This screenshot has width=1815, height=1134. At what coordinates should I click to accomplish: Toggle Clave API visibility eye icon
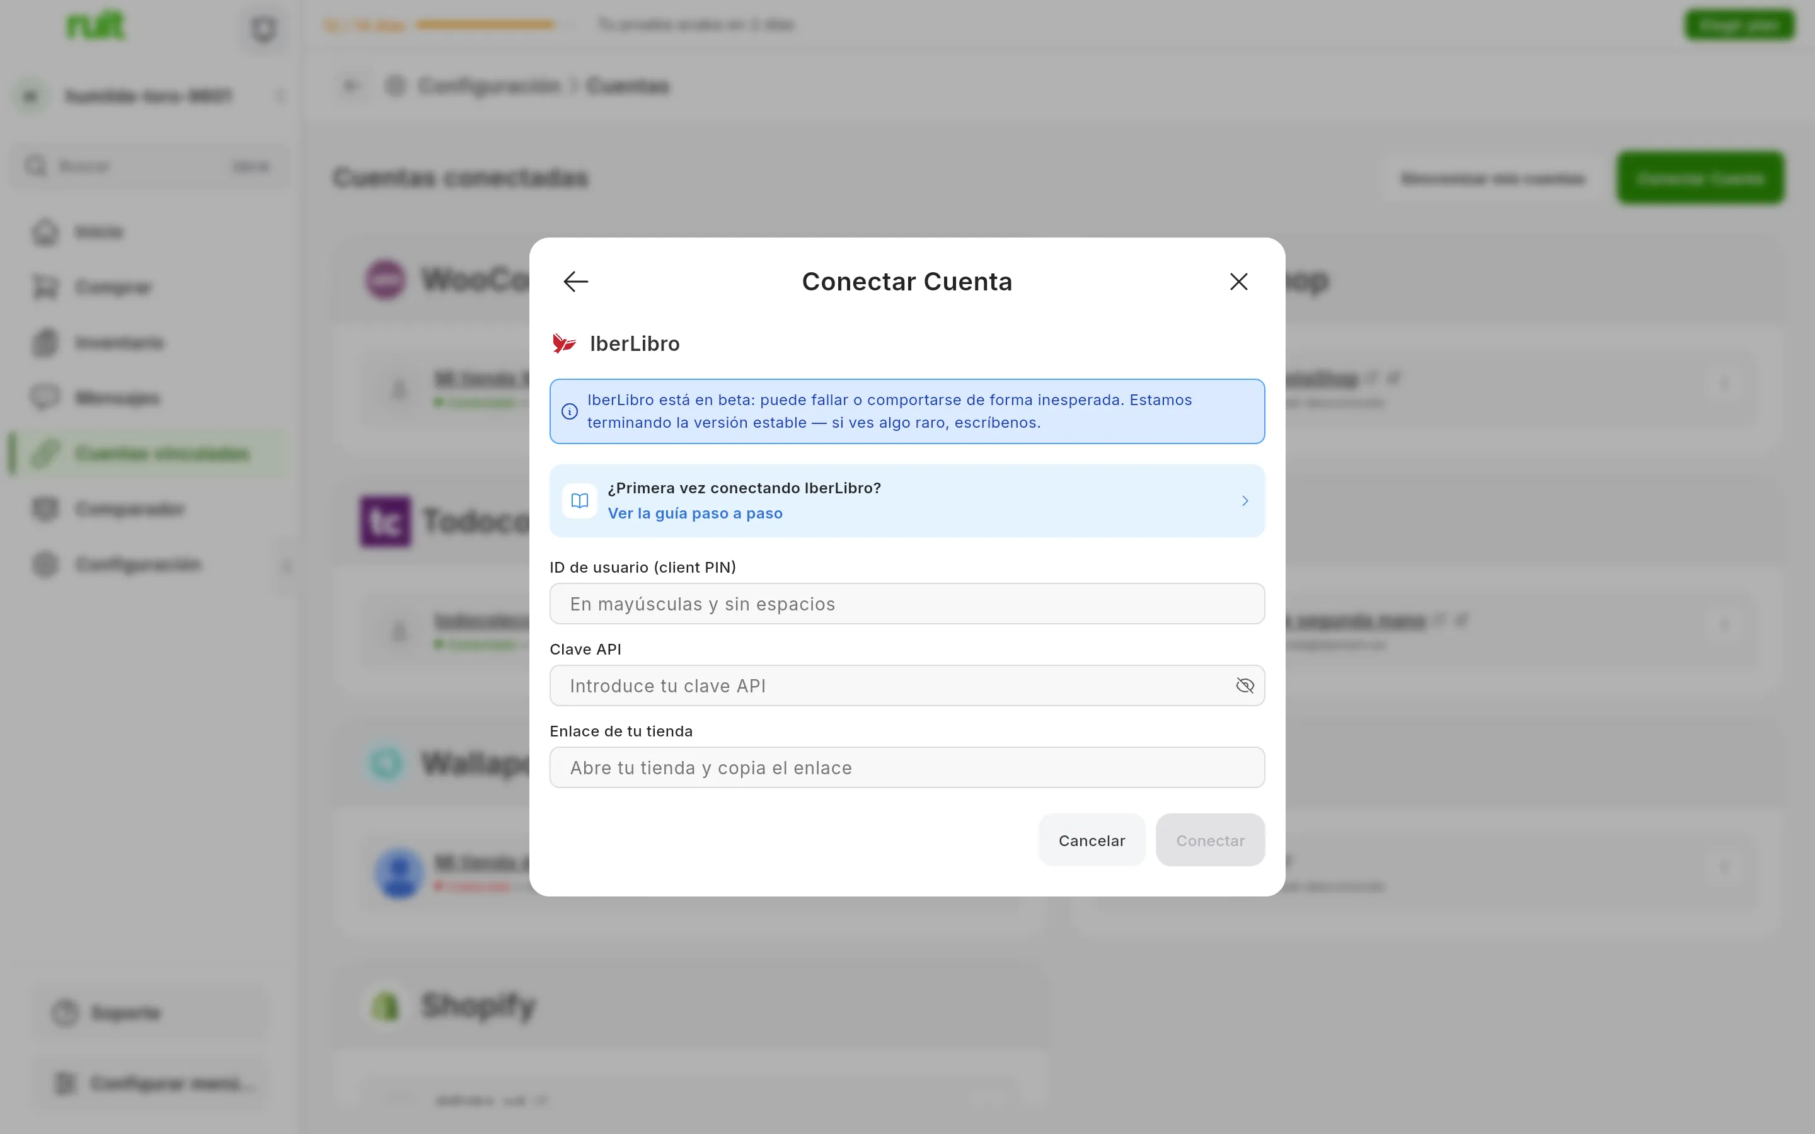[1244, 685]
